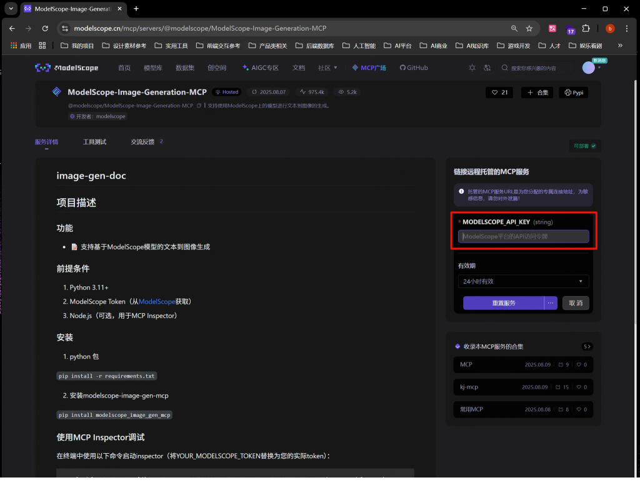Open the tab search dropdown arrow
Screen dimensions: 640x485
[x=11, y=9]
